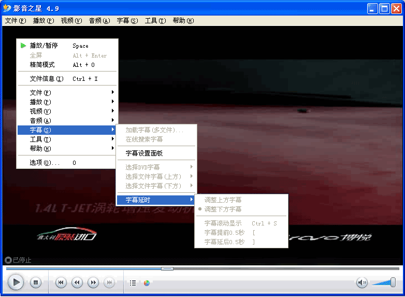
Task: Open 选项(O)... in context menu
Action: 67,163
